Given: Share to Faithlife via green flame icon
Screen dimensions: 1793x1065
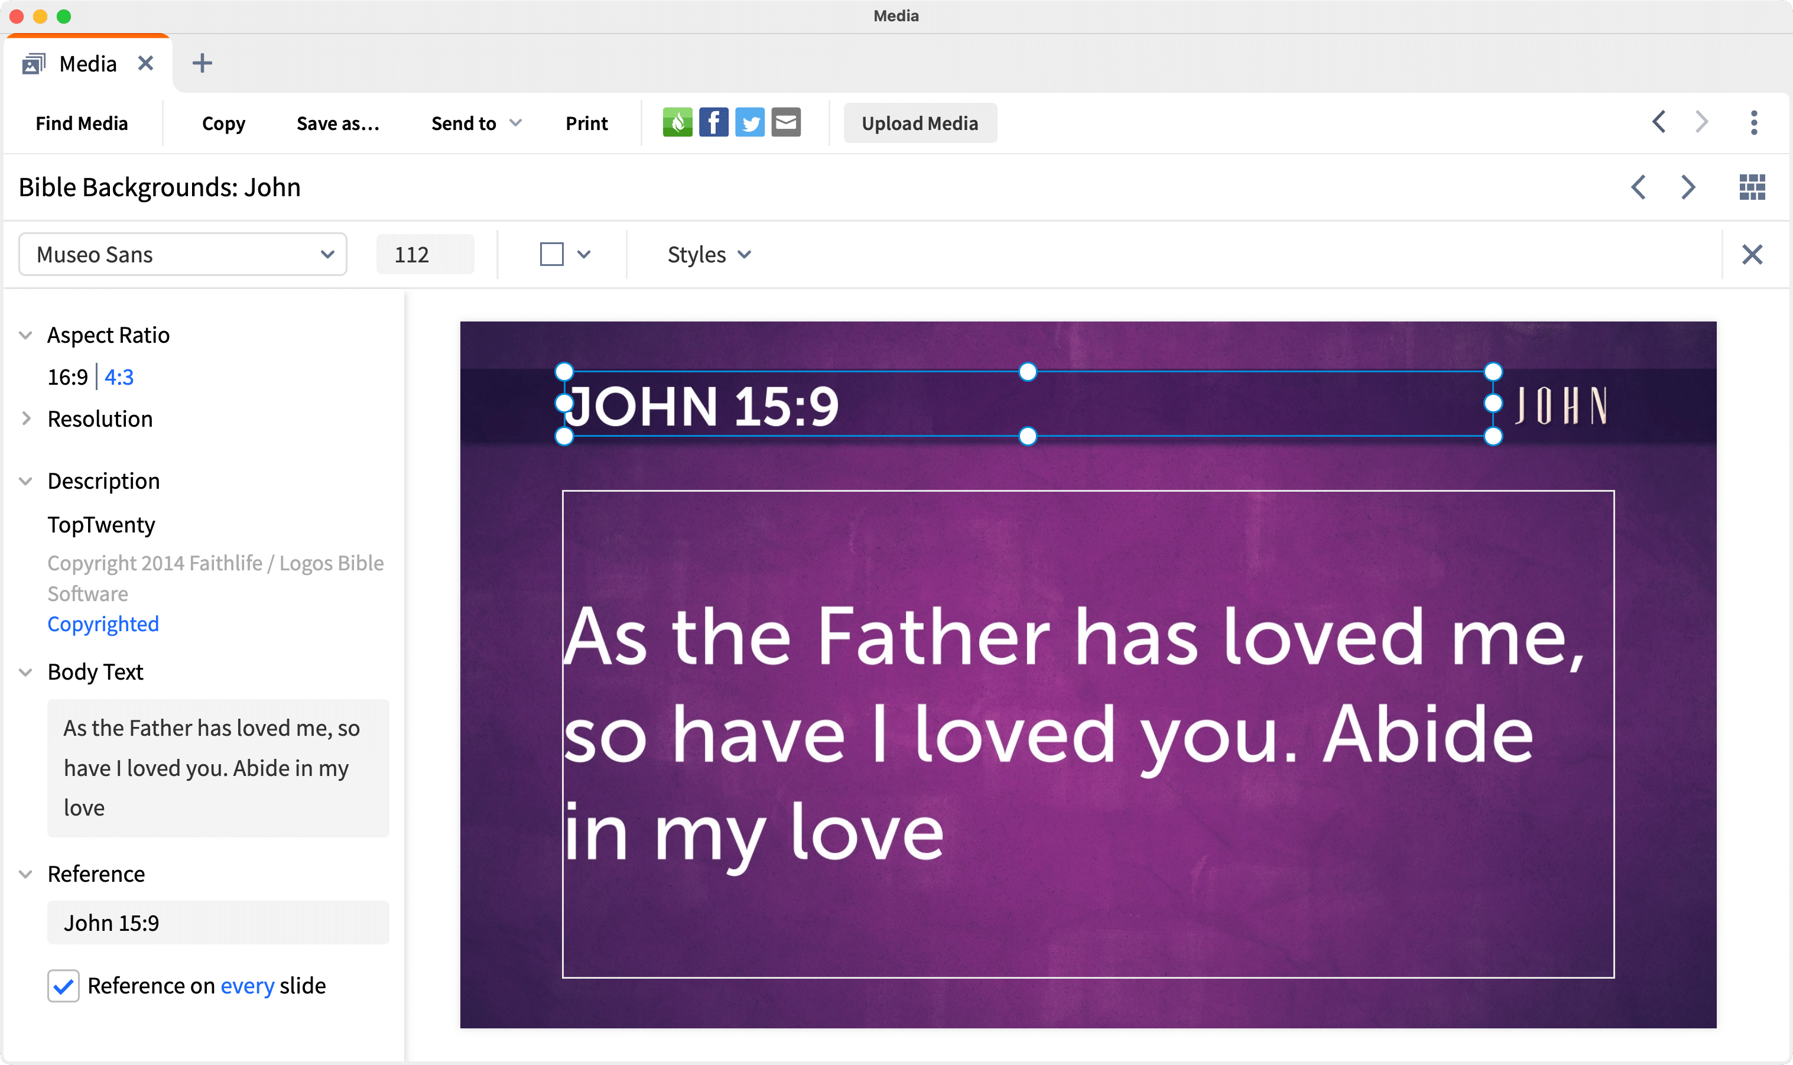Looking at the screenshot, I should point(677,123).
